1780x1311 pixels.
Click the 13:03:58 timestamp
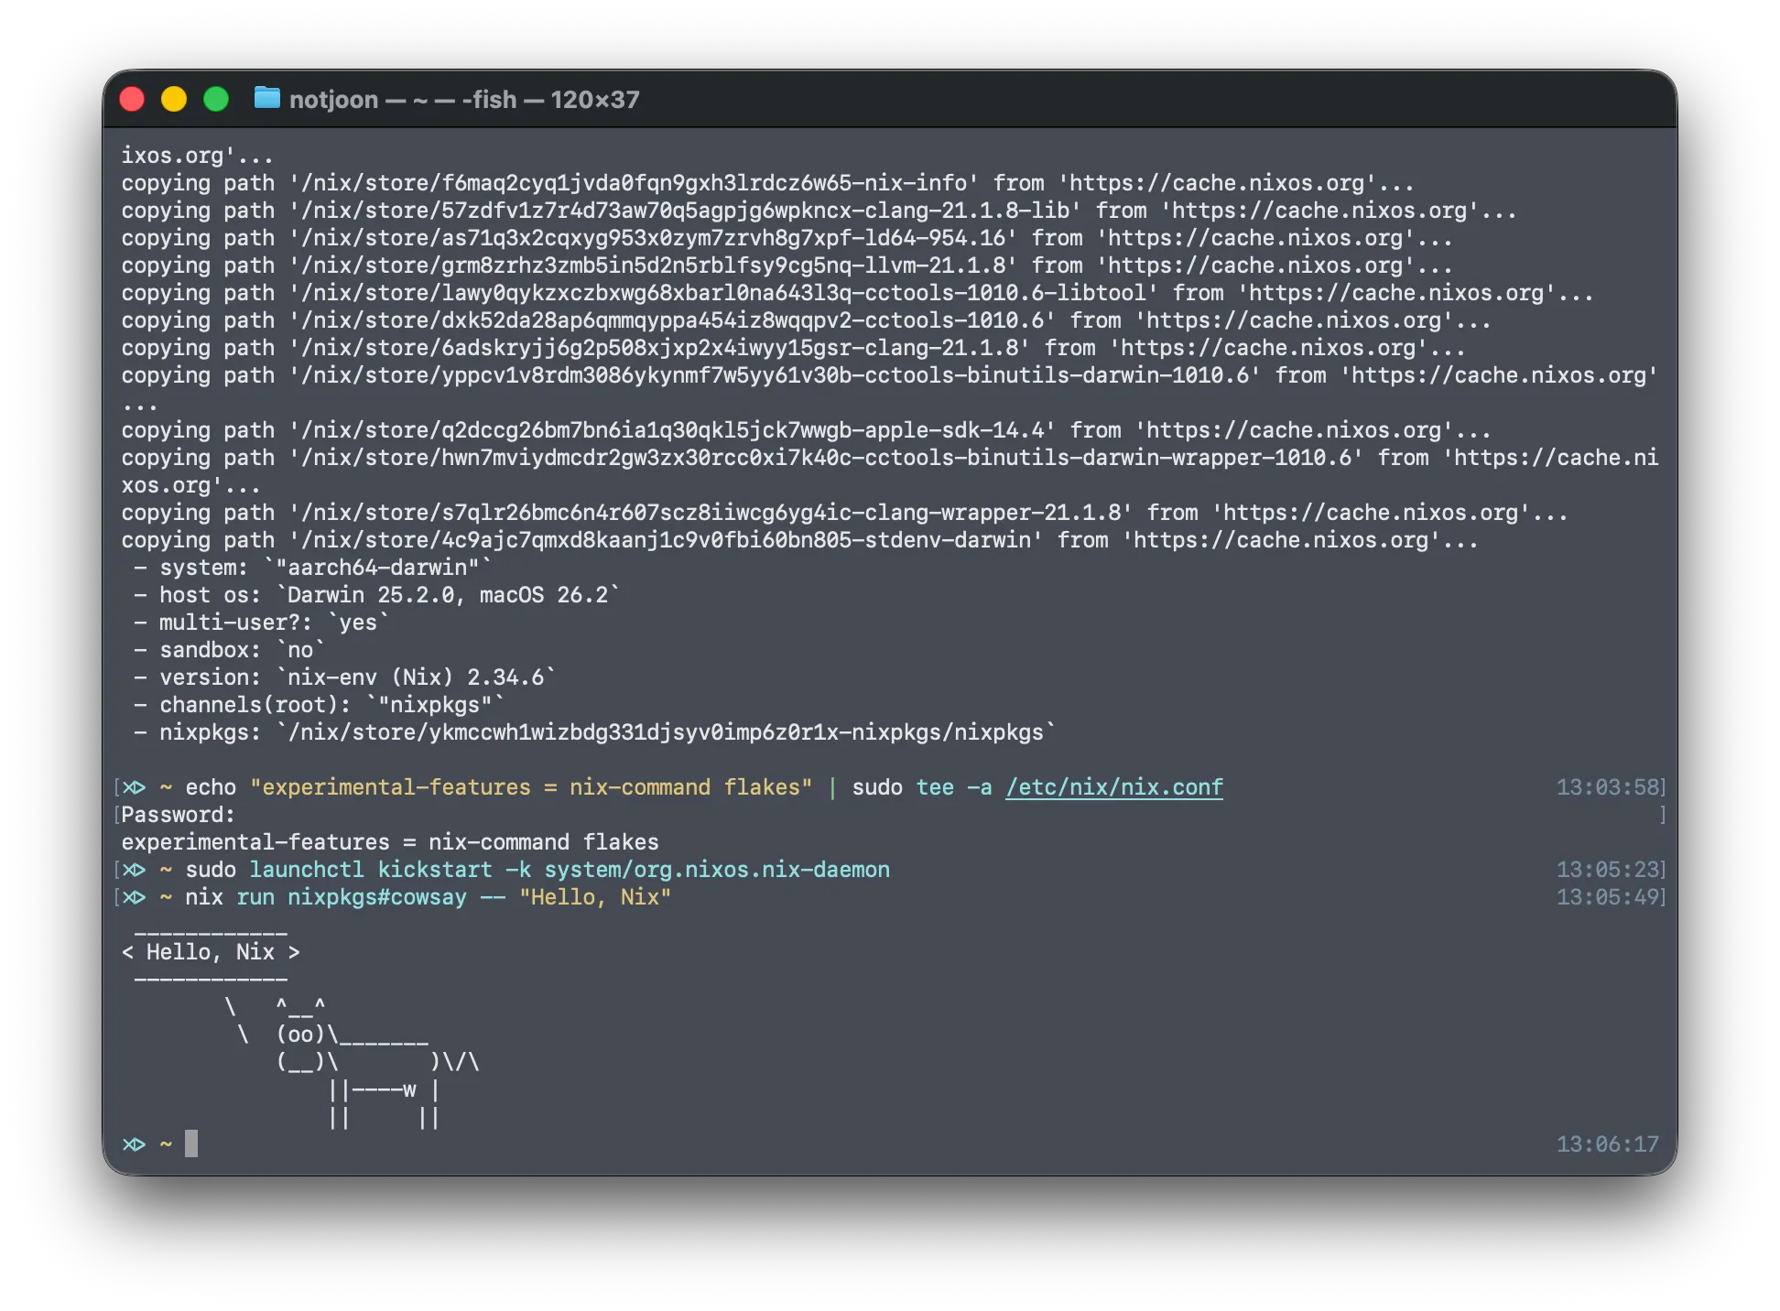point(1607,787)
